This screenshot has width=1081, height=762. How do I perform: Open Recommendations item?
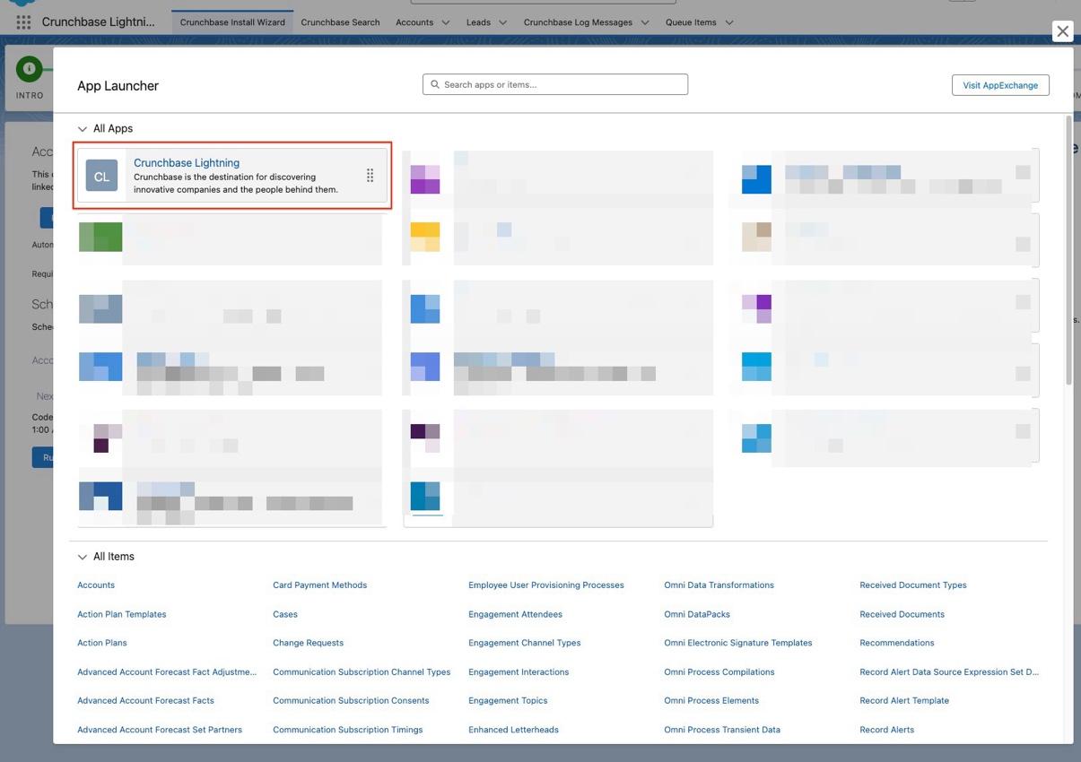[897, 643]
